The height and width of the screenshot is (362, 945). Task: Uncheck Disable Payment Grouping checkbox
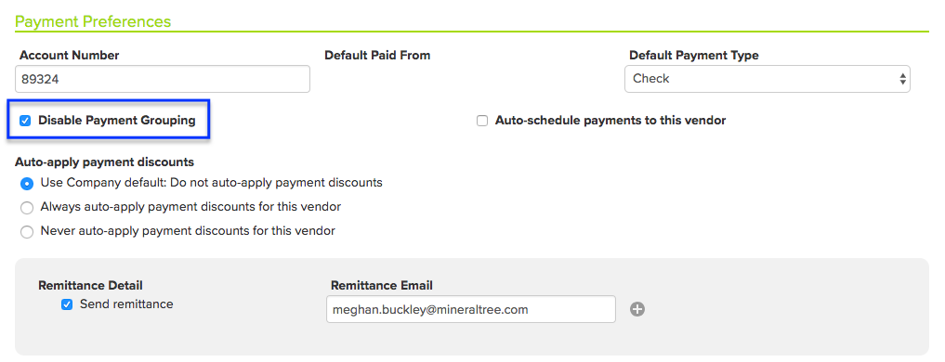pos(25,121)
